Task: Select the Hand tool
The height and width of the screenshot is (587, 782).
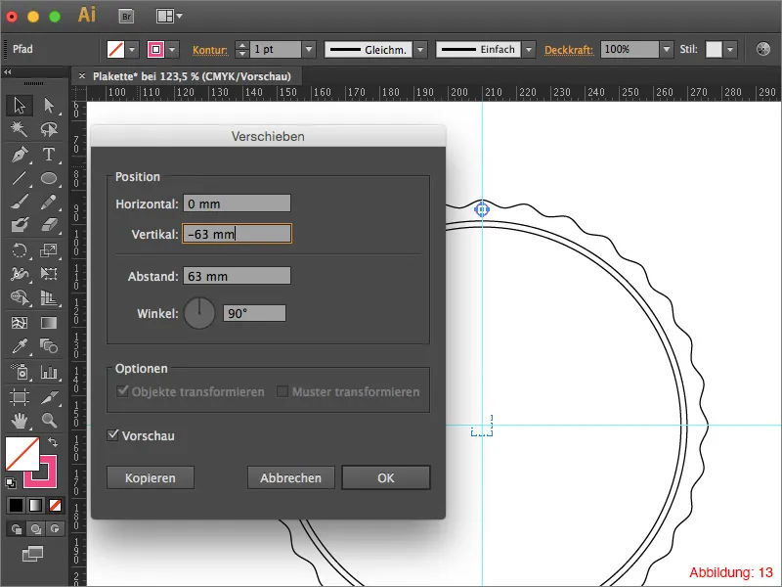Action: tap(19, 421)
